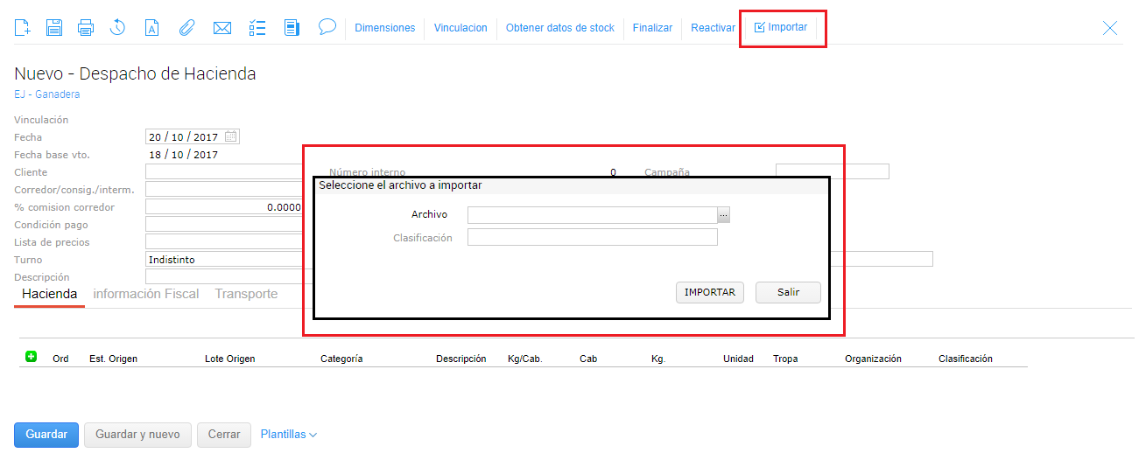The width and height of the screenshot is (1139, 460).
Task: Click the Lista de precios field
Action: pos(224,241)
